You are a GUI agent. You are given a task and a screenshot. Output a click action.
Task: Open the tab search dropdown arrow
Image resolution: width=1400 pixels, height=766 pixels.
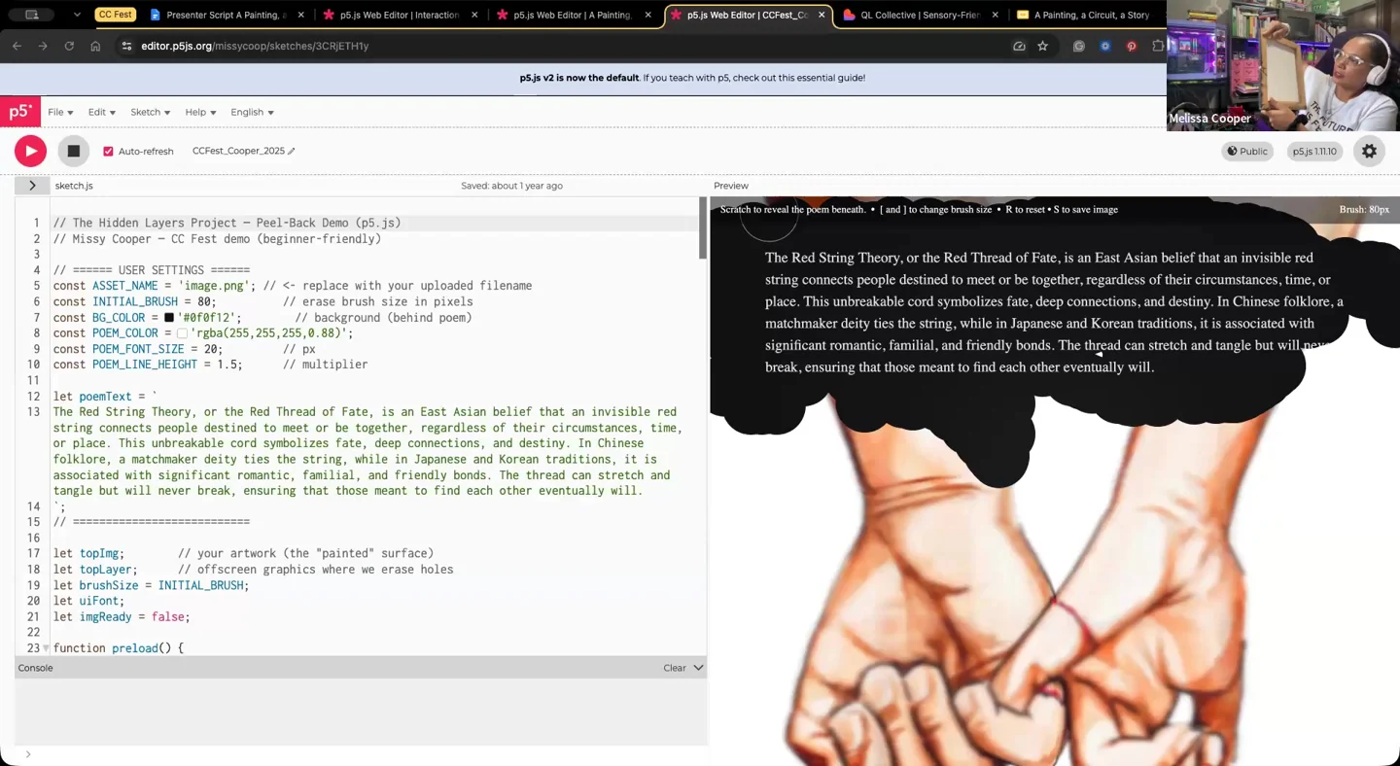click(x=77, y=15)
